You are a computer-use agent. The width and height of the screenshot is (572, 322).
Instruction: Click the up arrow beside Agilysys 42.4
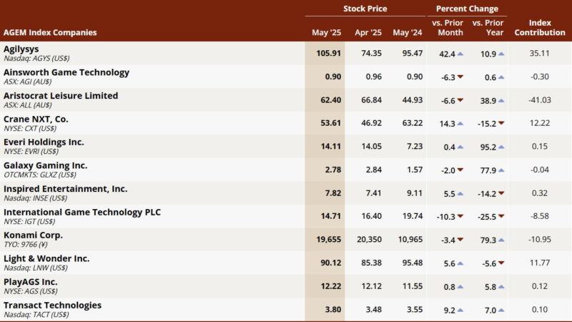coord(460,54)
